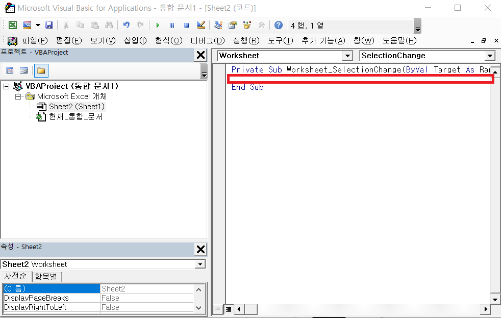
Task: Open Find with the binoculars icon
Action: pyautogui.click(x=109, y=25)
